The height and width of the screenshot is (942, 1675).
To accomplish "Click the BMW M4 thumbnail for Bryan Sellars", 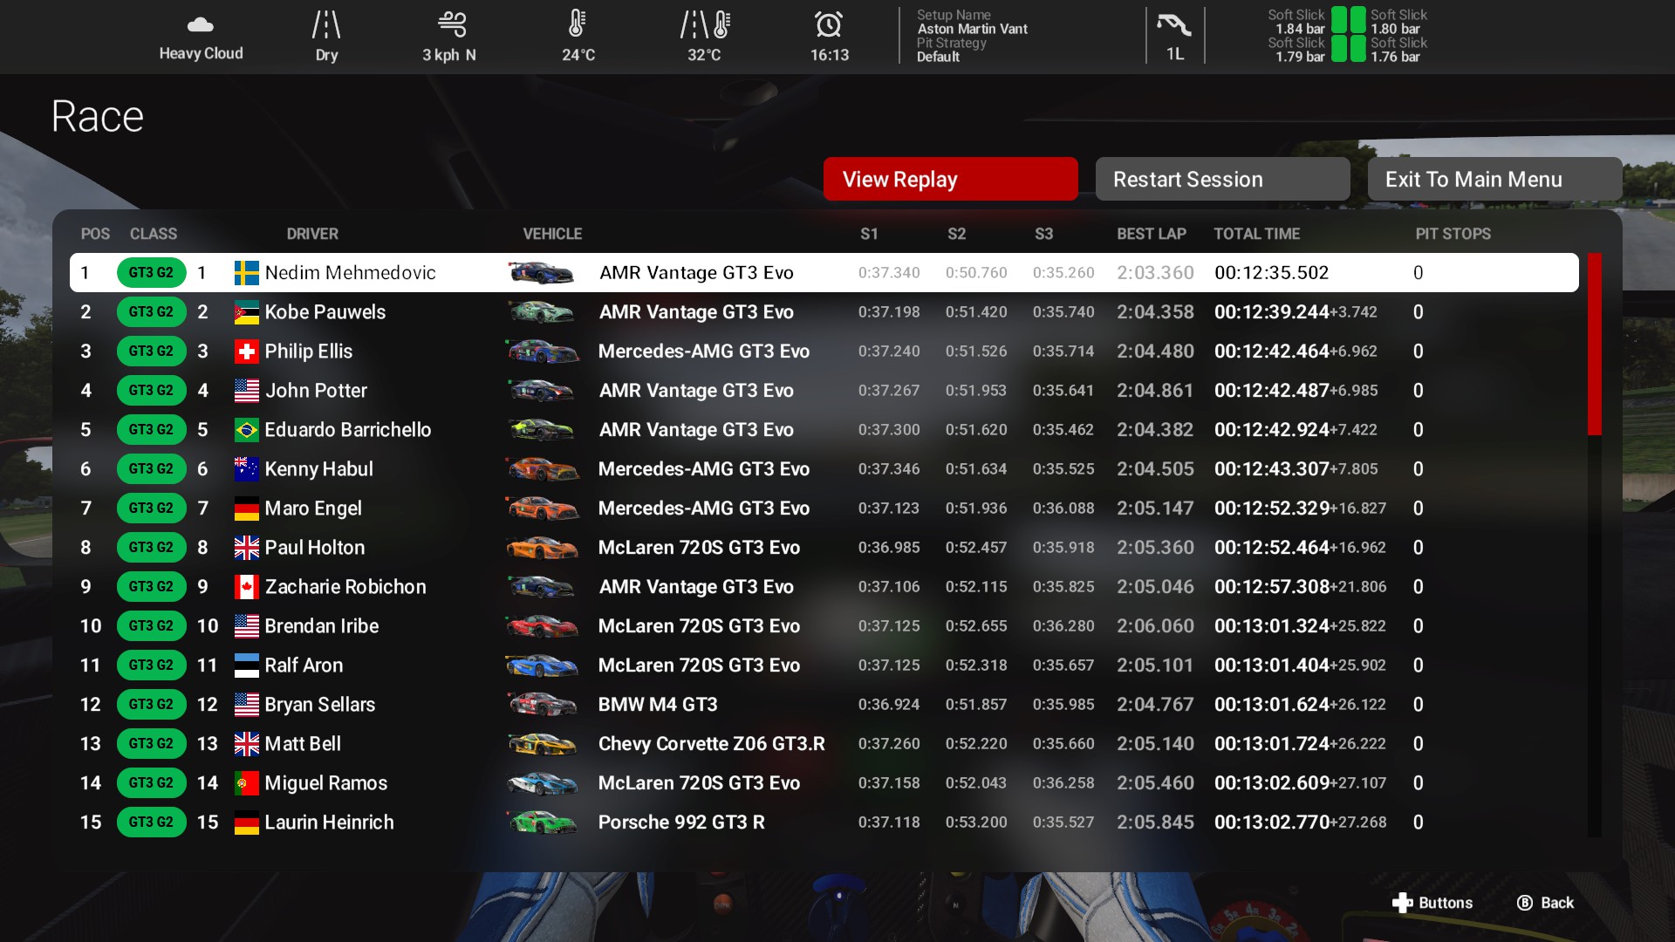I will tap(542, 704).
